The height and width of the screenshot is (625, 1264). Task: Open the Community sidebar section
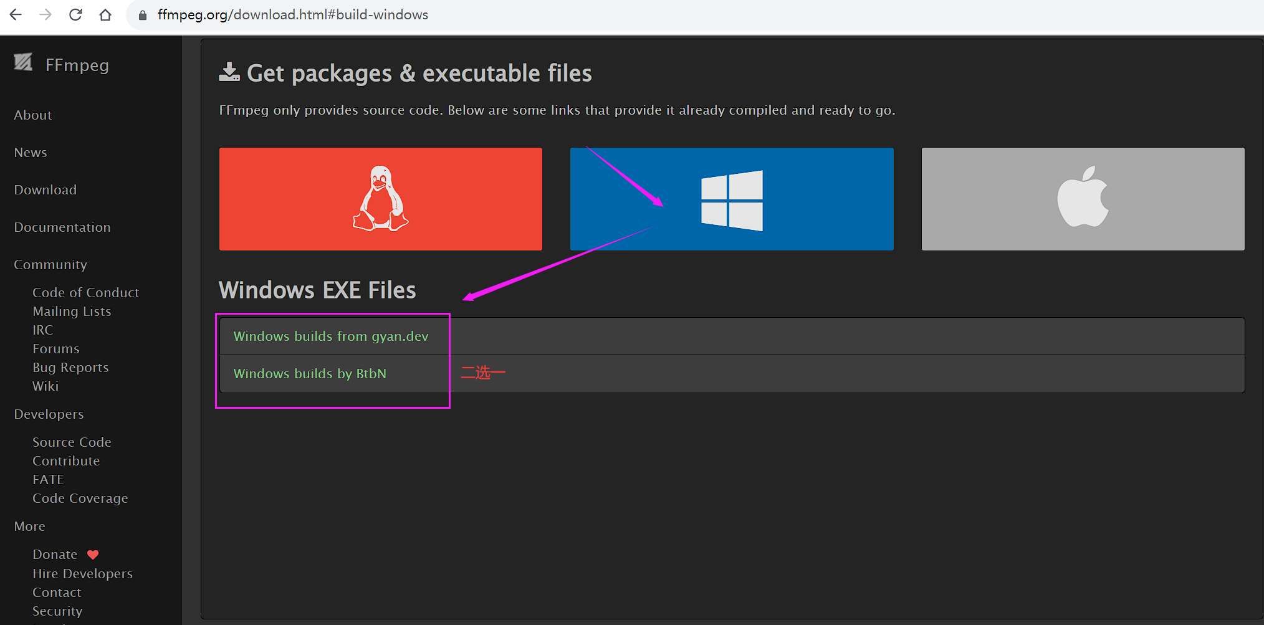(x=50, y=265)
